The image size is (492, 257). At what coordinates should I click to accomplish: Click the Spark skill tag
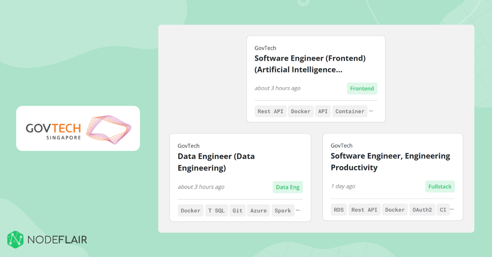point(282,211)
